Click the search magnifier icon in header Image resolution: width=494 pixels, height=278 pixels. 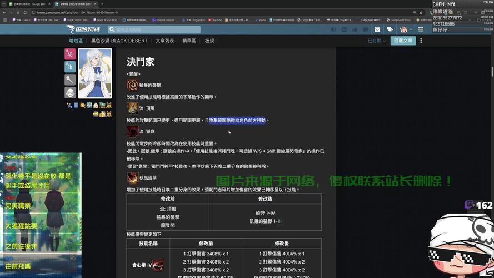point(112,29)
